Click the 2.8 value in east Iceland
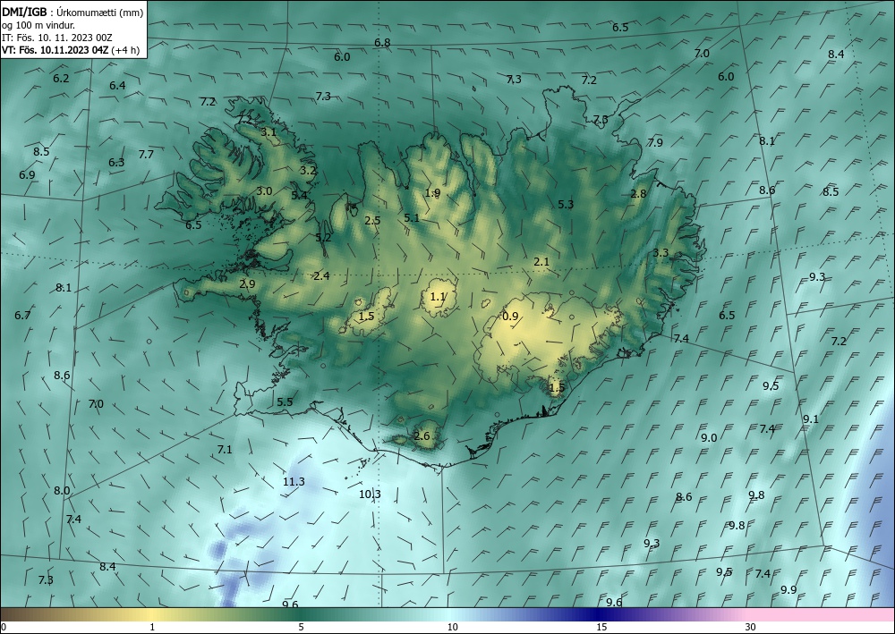 pos(638,194)
